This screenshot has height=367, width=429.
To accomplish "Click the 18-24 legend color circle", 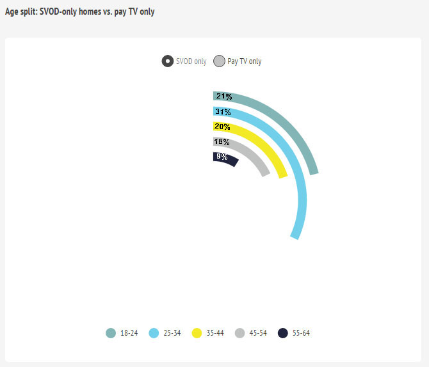I will [x=111, y=333].
